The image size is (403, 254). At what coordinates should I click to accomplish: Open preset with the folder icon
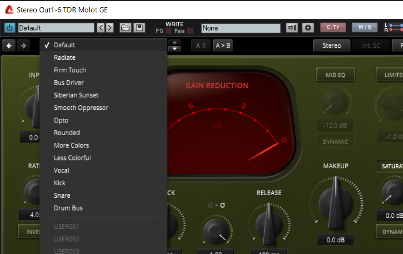coord(125,28)
